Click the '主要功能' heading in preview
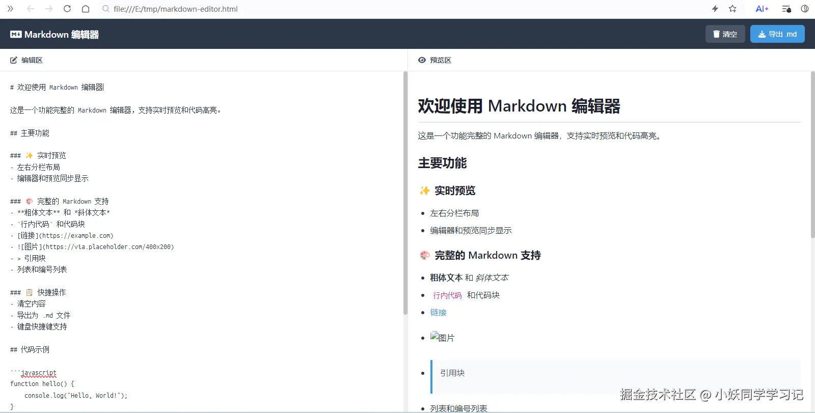 tap(442, 163)
